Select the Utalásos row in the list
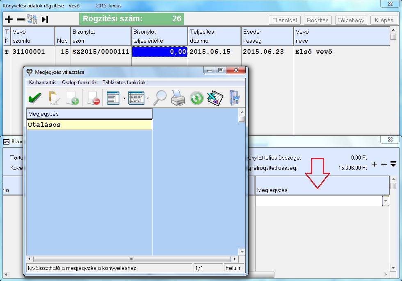 [89, 125]
